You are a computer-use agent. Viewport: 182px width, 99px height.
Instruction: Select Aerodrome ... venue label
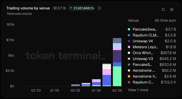click(143, 70)
